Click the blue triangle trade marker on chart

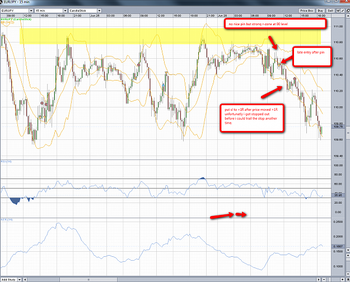point(164,85)
